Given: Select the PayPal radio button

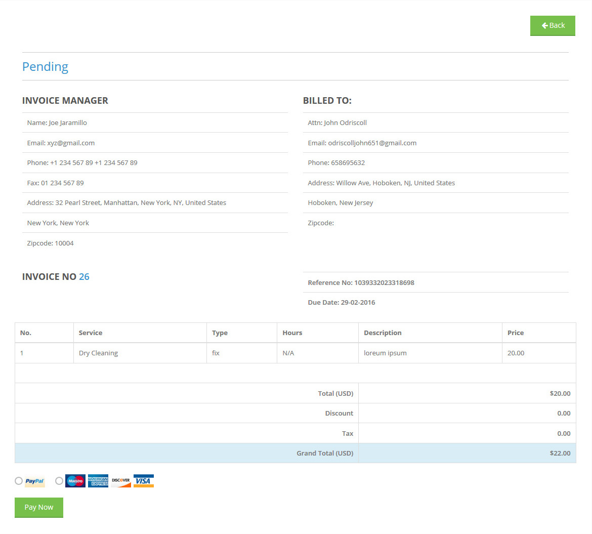Looking at the screenshot, I should click(x=19, y=481).
